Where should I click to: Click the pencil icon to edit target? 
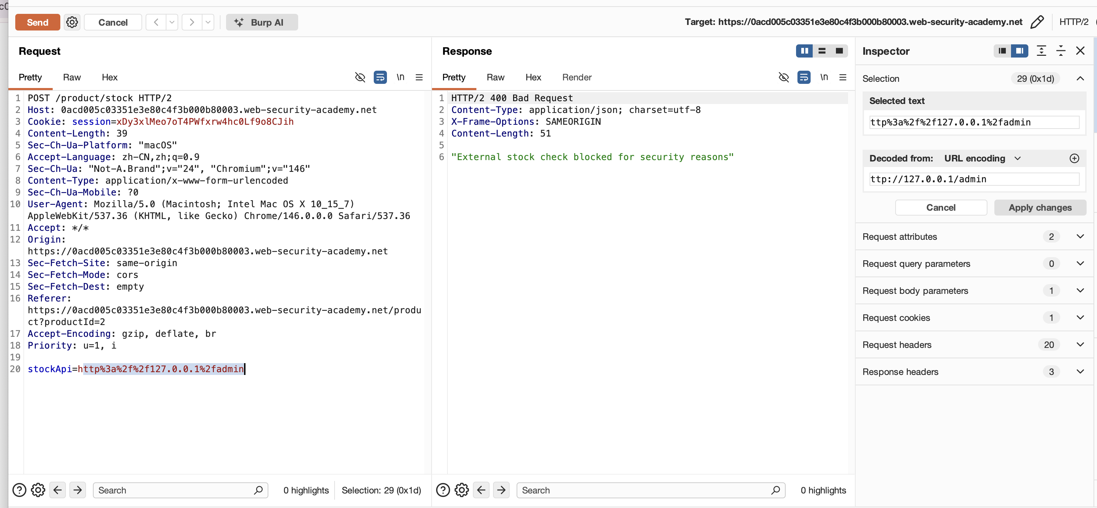[1037, 22]
